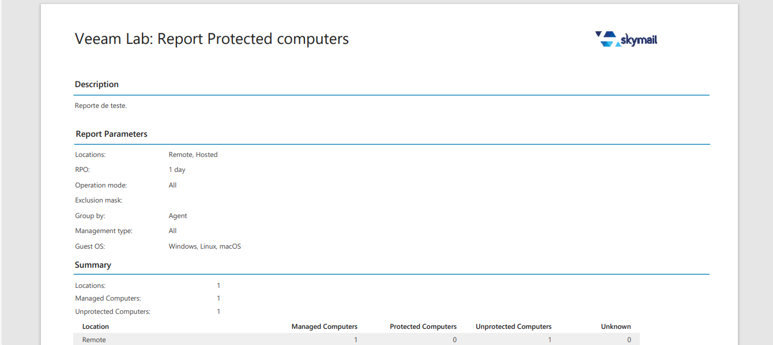Screen dimensions: 773x345
Task: Click the 'Unknown' table column header
Action: 616,327
